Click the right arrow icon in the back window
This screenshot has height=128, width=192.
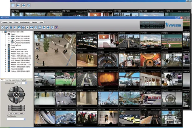tap(24, 5)
